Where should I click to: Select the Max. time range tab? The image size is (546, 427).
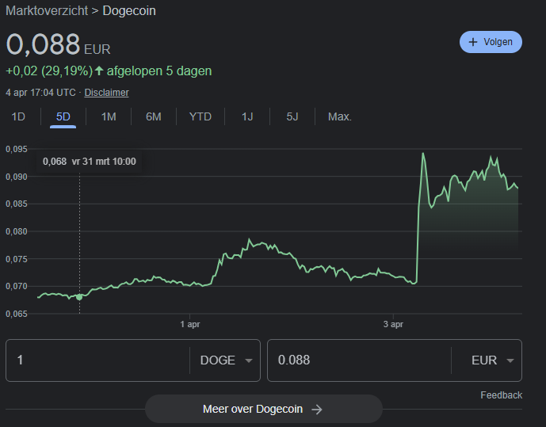[340, 116]
